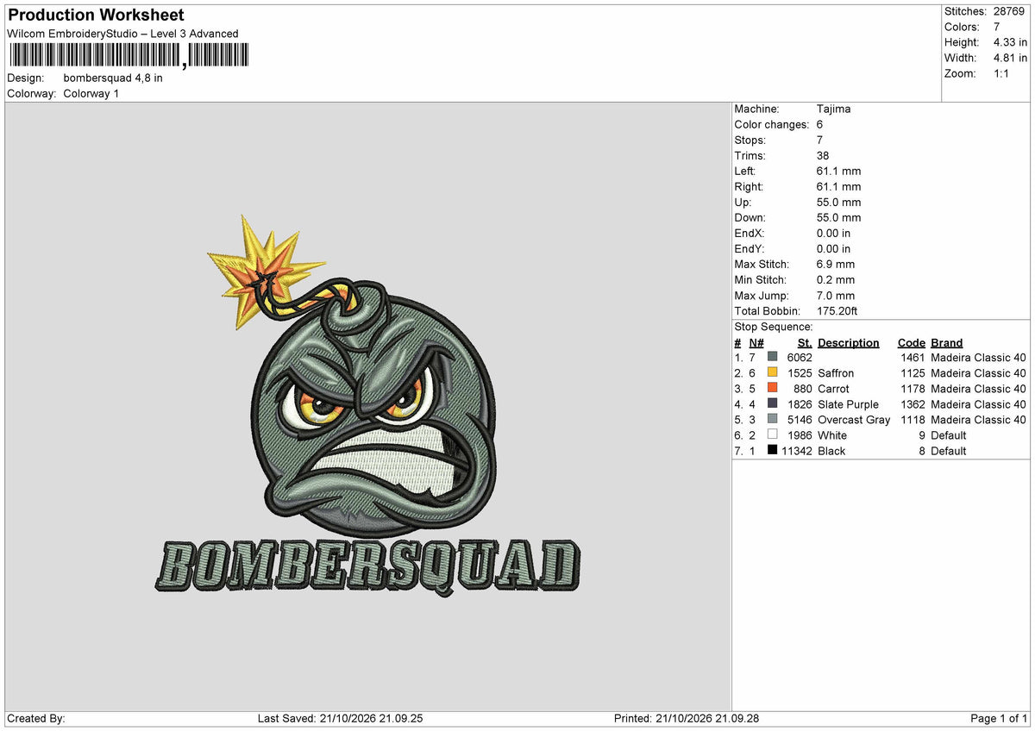The width and height of the screenshot is (1035, 731).
Task: Click the 'Code' column header
Action: [x=911, y=343]
